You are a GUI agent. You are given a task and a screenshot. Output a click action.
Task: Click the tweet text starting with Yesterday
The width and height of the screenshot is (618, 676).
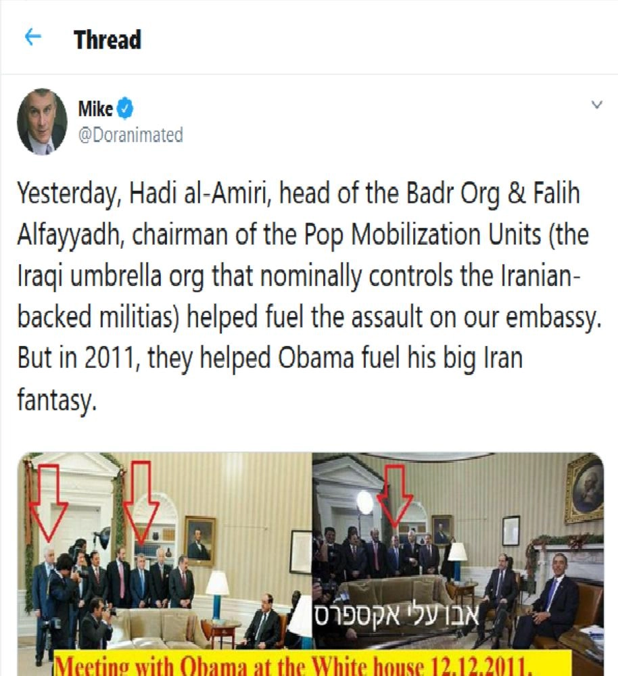point(309,297)
